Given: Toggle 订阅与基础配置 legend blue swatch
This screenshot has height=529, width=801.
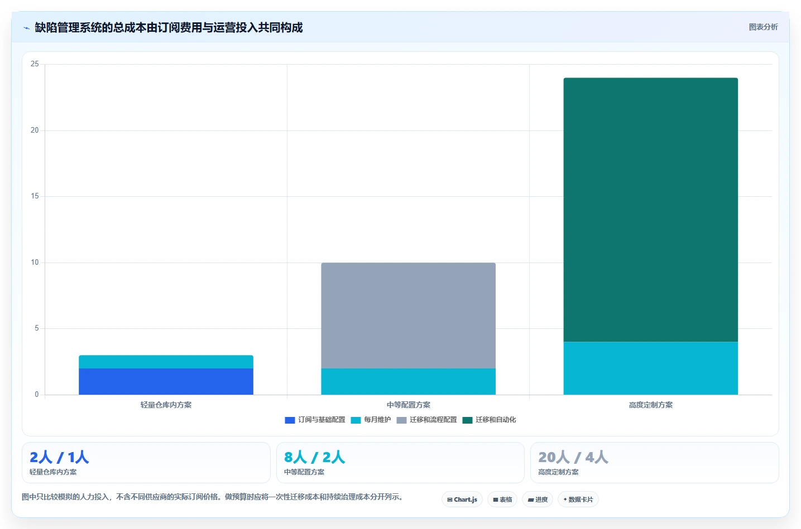Looking at the screenshot, I should pos(290,420).
